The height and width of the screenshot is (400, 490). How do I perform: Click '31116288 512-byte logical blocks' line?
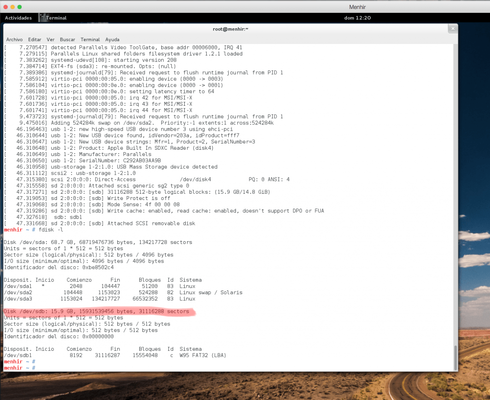137,192
